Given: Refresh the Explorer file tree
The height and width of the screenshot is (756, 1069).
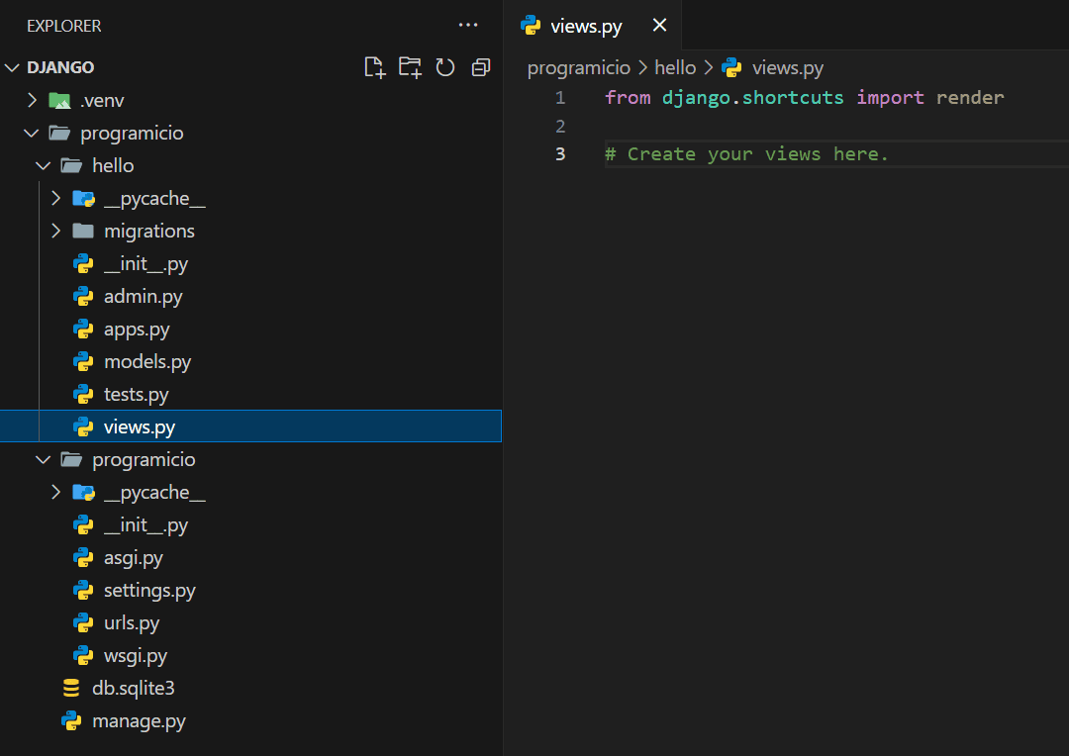Looking at the screenshot, I should (x=445, y=67).
